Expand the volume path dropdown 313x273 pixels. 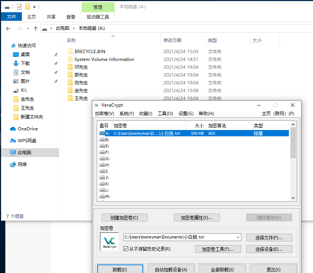pos(238,237)
